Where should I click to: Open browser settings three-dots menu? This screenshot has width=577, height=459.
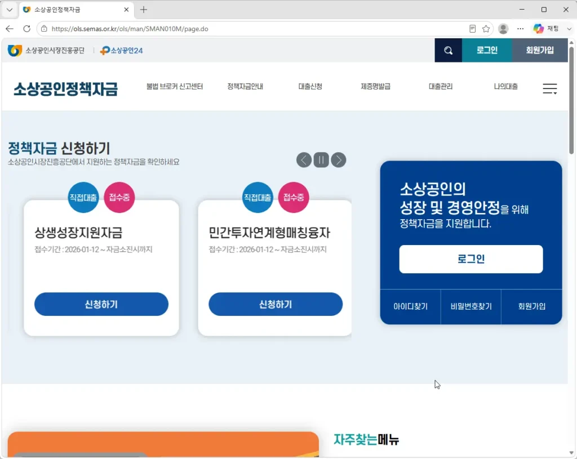[x=520, y=29]
